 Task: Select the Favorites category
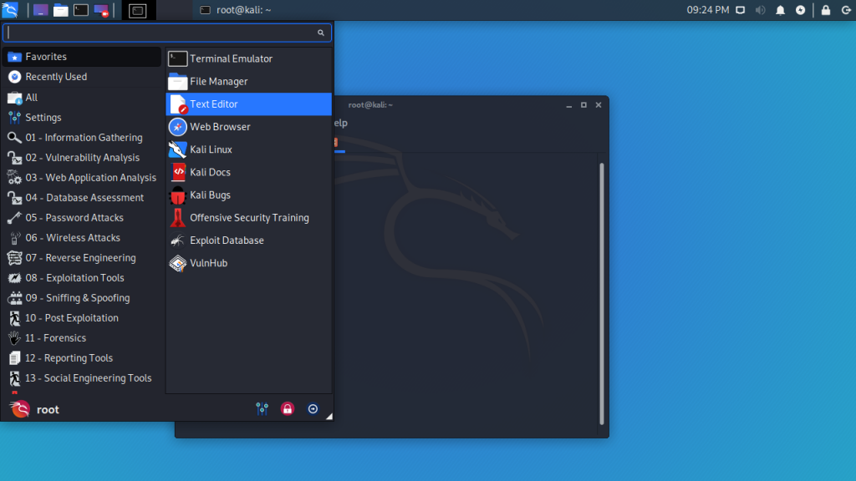point(82,57)
